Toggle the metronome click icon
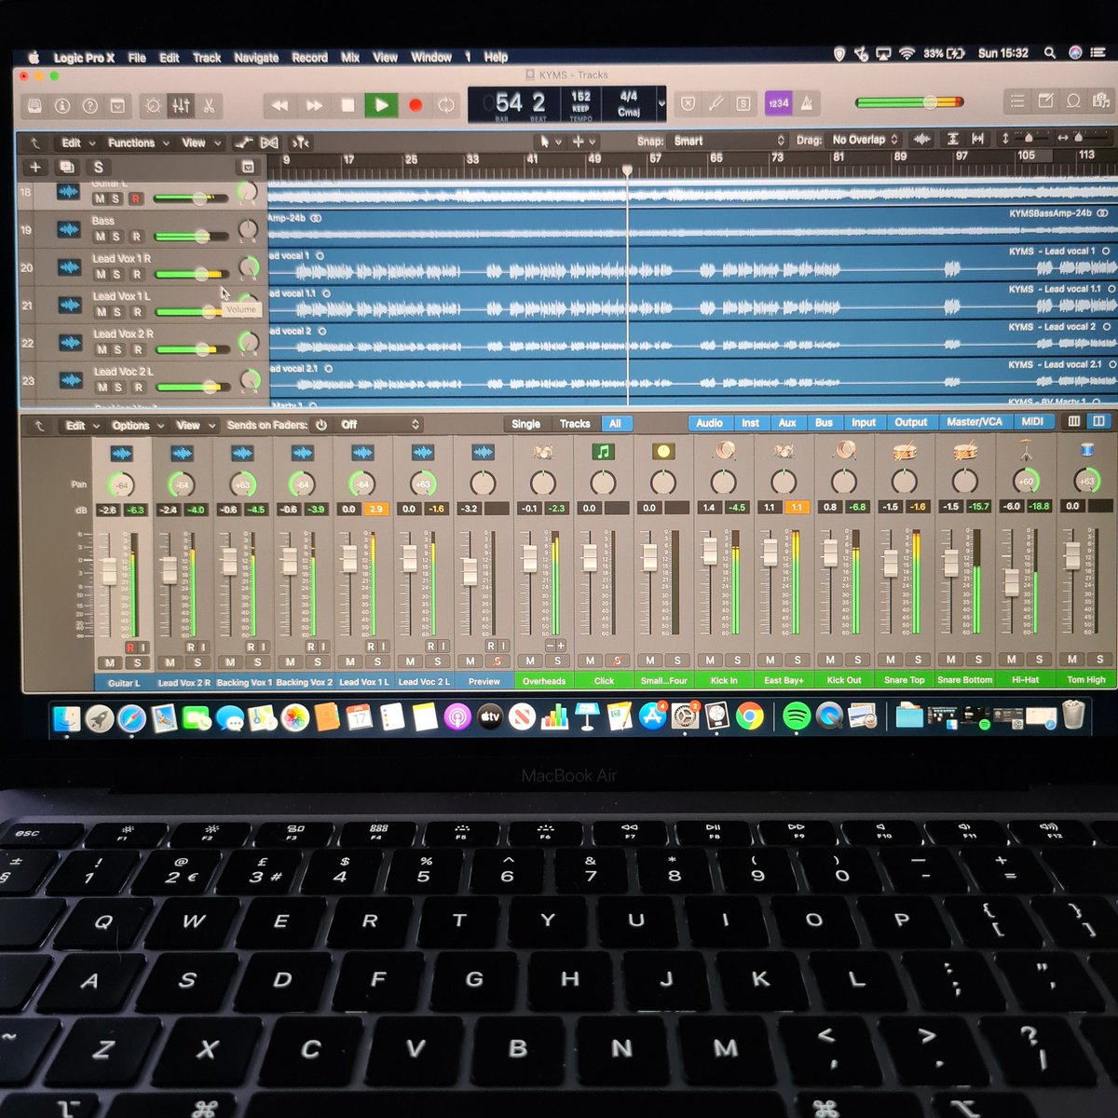Viewport: 1118px width, 1118px height. (807, 103)
